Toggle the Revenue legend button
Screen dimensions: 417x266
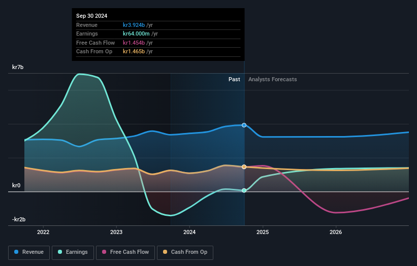[29, 252]
